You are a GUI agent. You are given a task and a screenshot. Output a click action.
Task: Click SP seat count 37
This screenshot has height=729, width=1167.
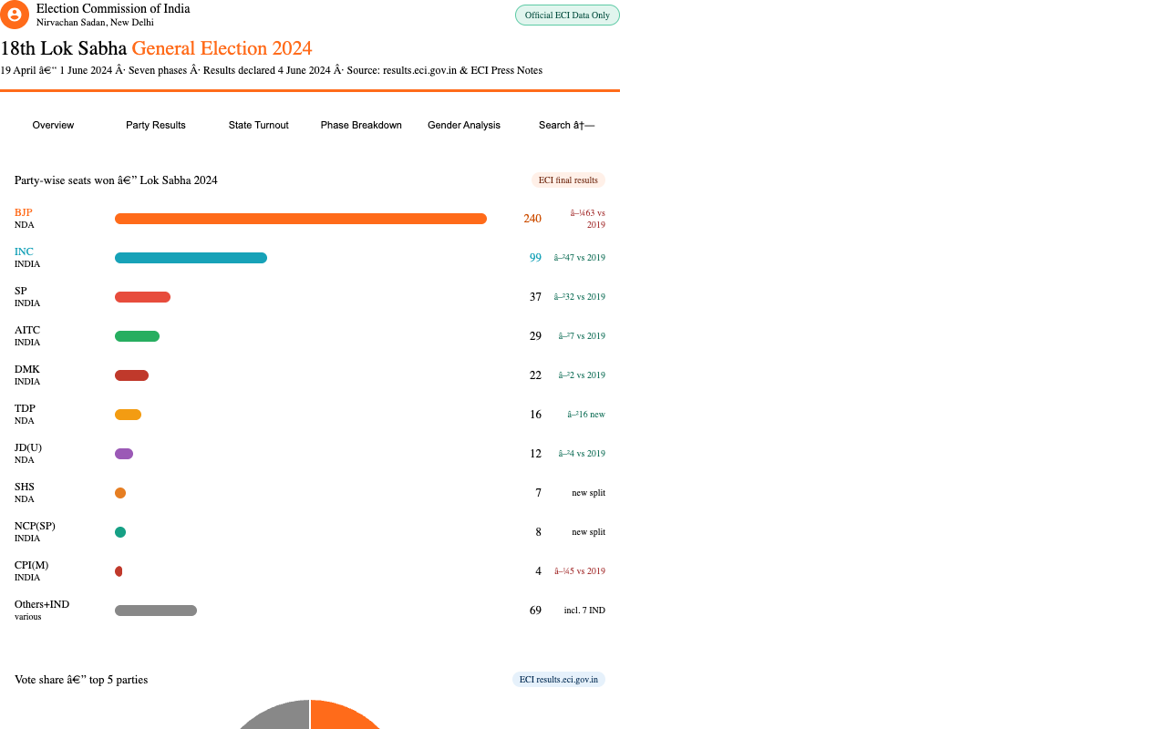[x=535, y=297]
